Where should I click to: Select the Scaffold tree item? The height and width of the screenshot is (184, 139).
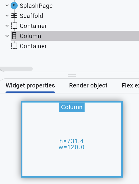(31, 16)
